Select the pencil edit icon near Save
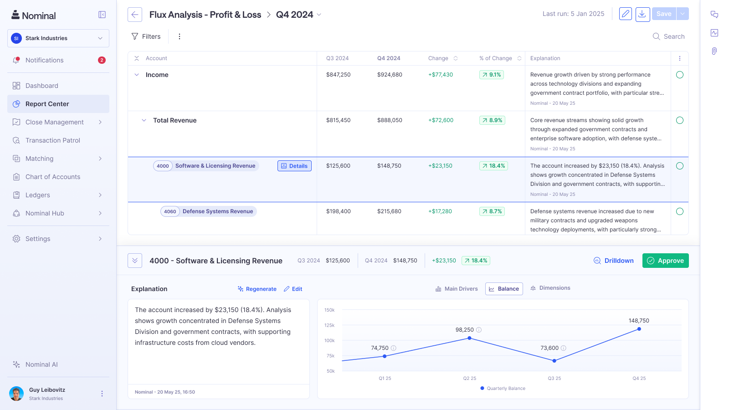Image resolution: width=729 pixels, height=410 pixels. tap(625, 14)
